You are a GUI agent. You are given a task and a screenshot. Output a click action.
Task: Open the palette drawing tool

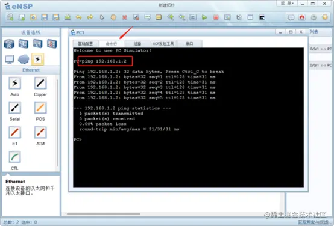159,17
